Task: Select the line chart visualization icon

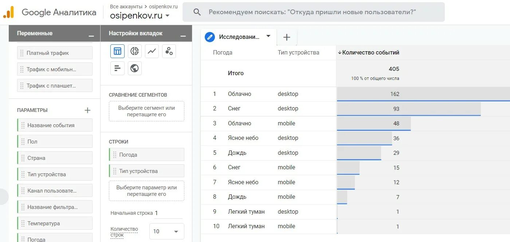Action: pyautogui.click(x=152, y=51)
